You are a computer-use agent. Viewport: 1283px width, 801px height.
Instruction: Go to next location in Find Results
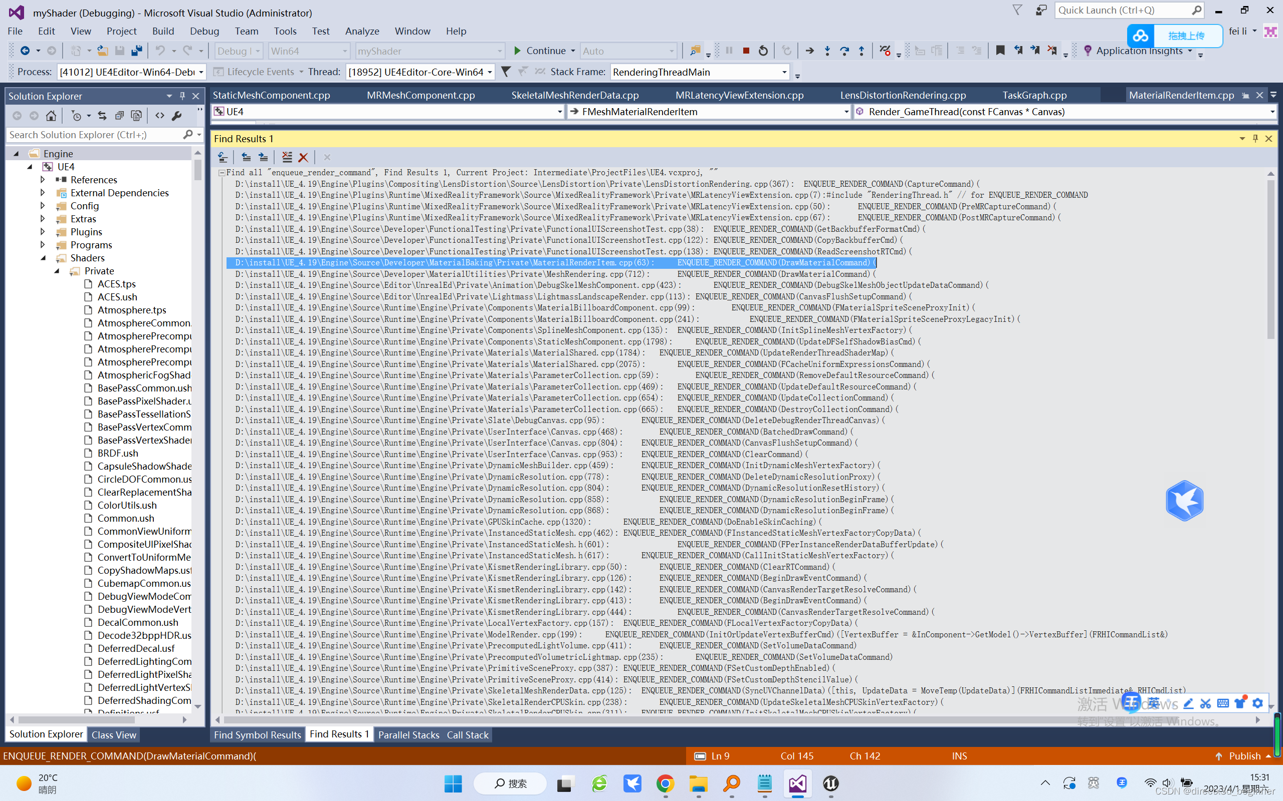tap(263, 157)
